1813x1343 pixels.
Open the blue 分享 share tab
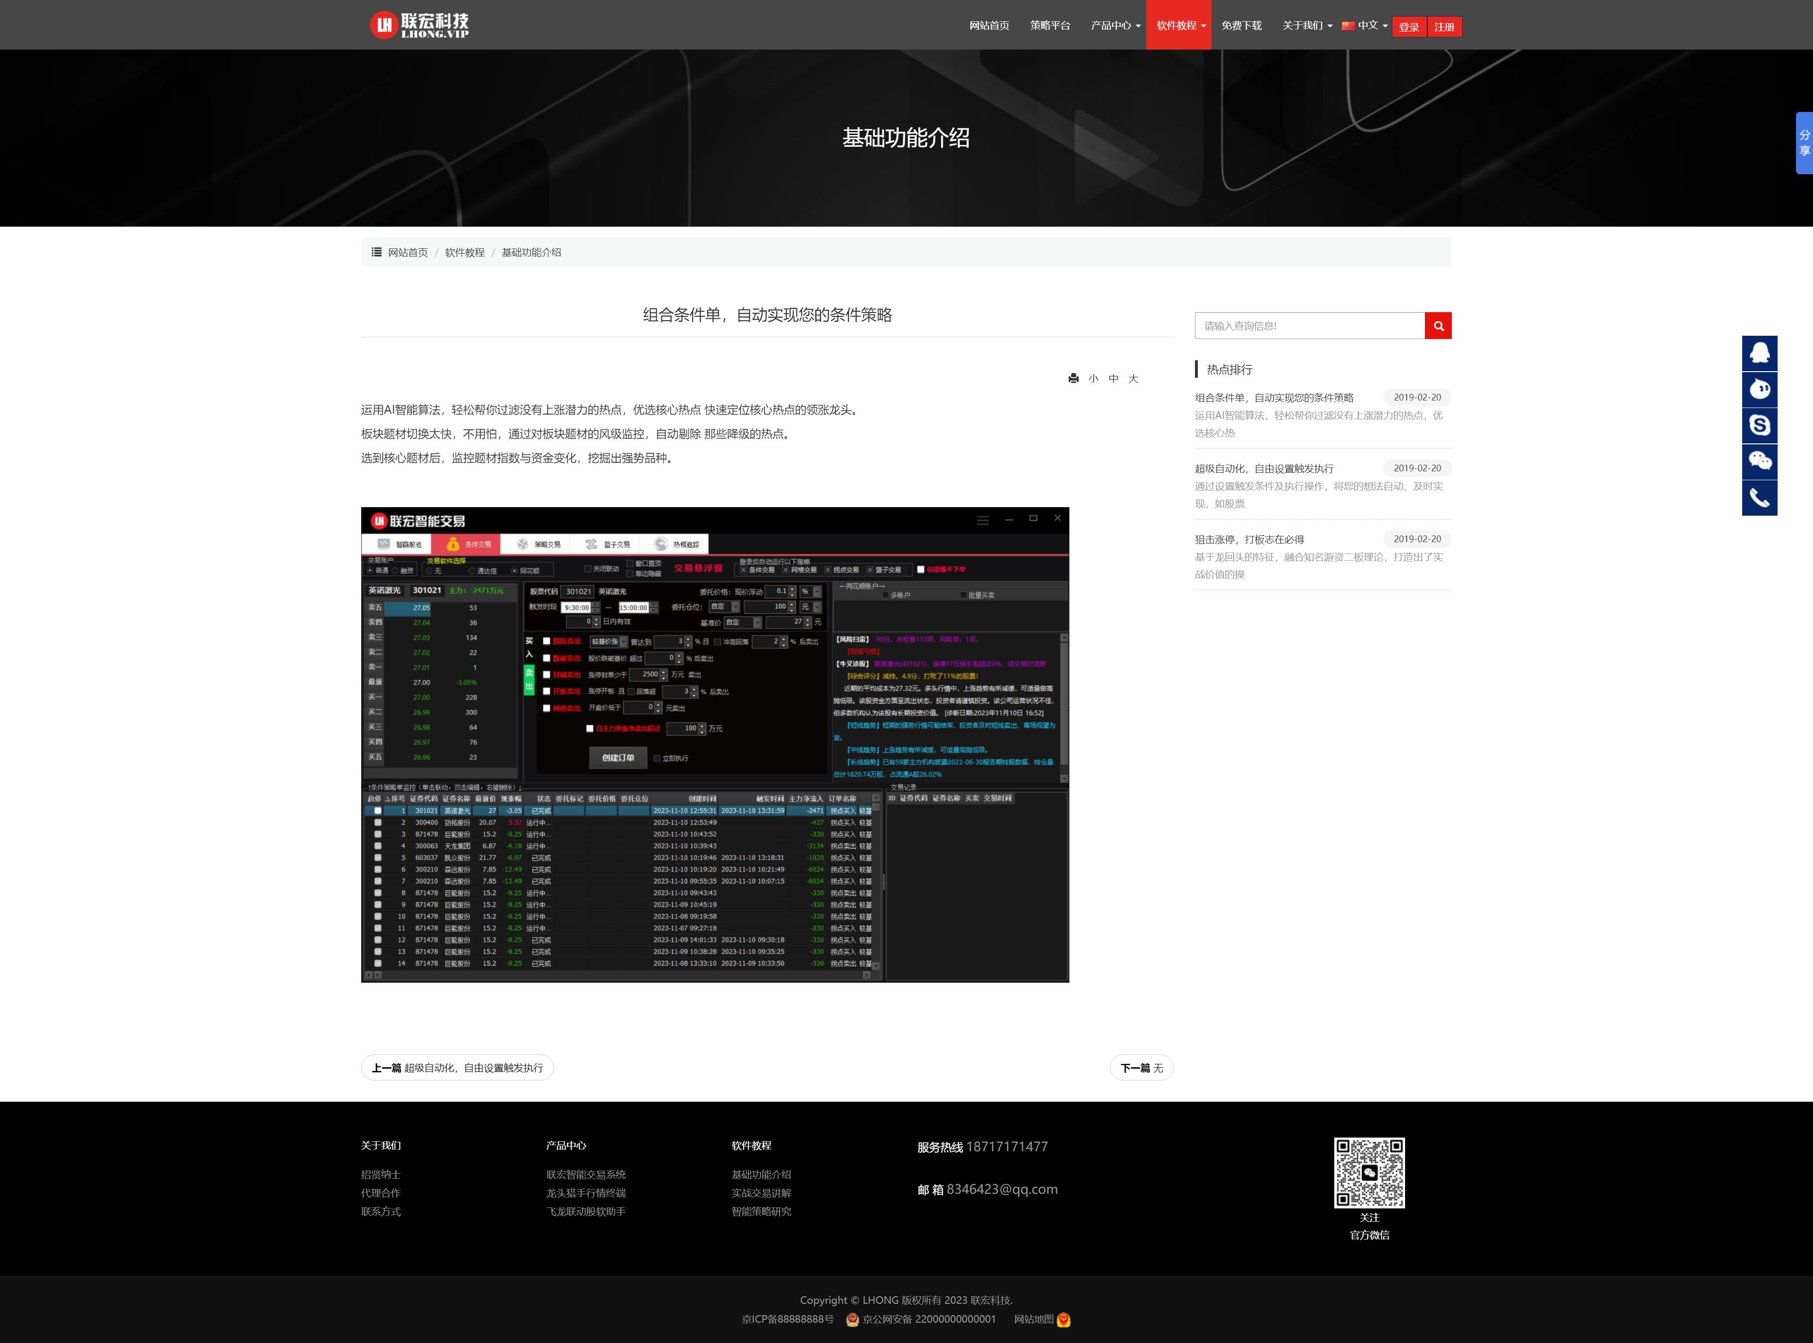point(1803,143)
